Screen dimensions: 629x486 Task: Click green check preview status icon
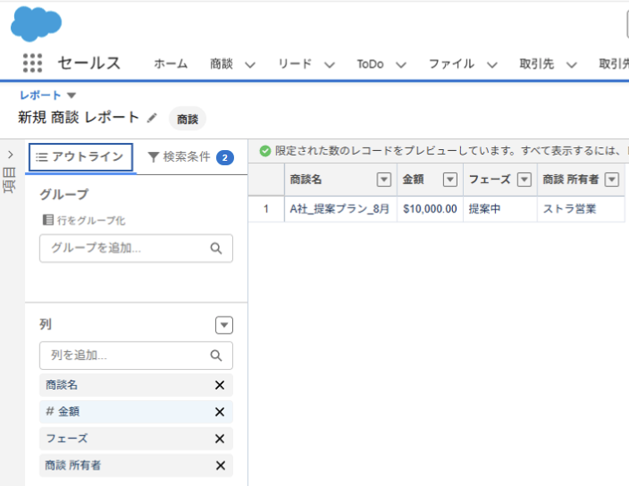click(x=265, y=151)
